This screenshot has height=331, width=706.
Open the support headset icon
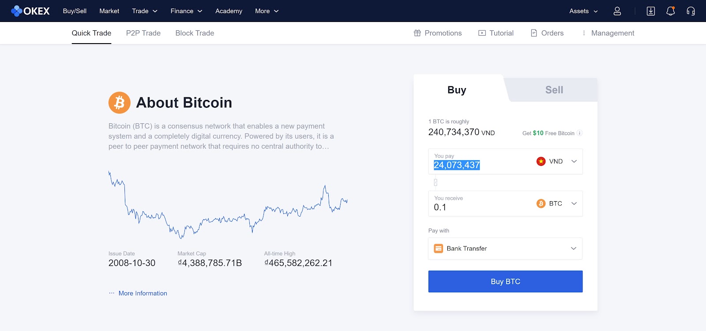click(x=691, y=11)
